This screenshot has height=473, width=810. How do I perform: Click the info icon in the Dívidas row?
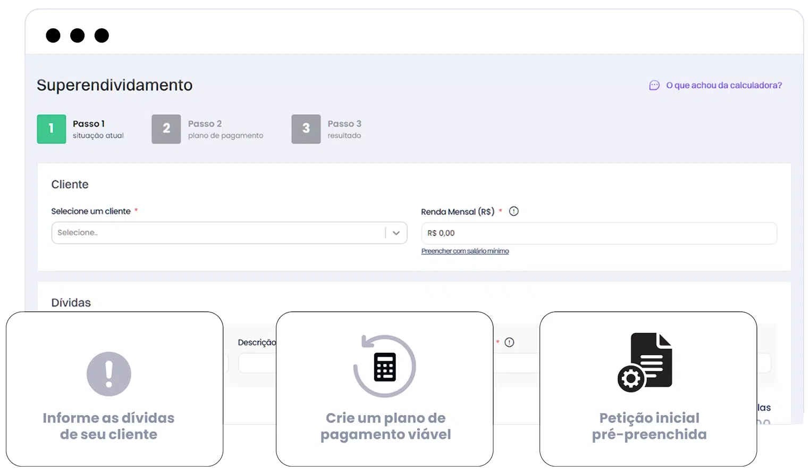509,342
